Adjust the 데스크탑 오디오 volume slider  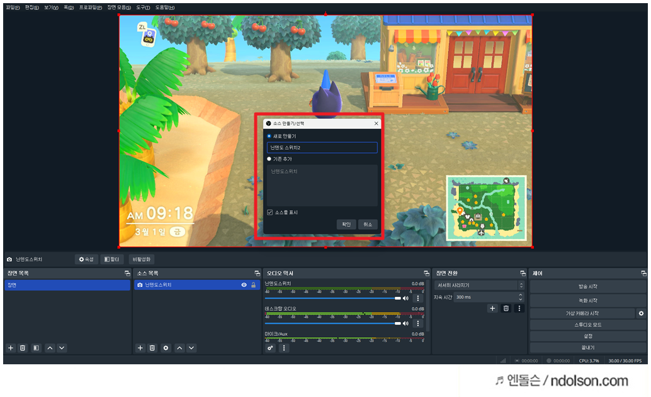point(332,323)
